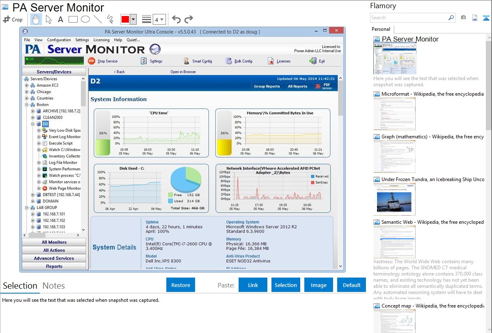Paste as Link

(x=253, y=285)
